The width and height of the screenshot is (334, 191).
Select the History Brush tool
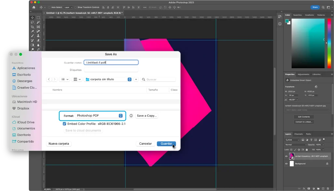(32, 40)
